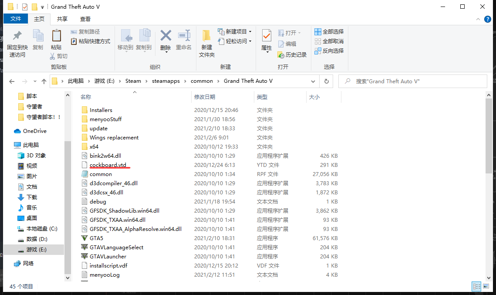Open the New item dropdown

(x=234, y=32)
